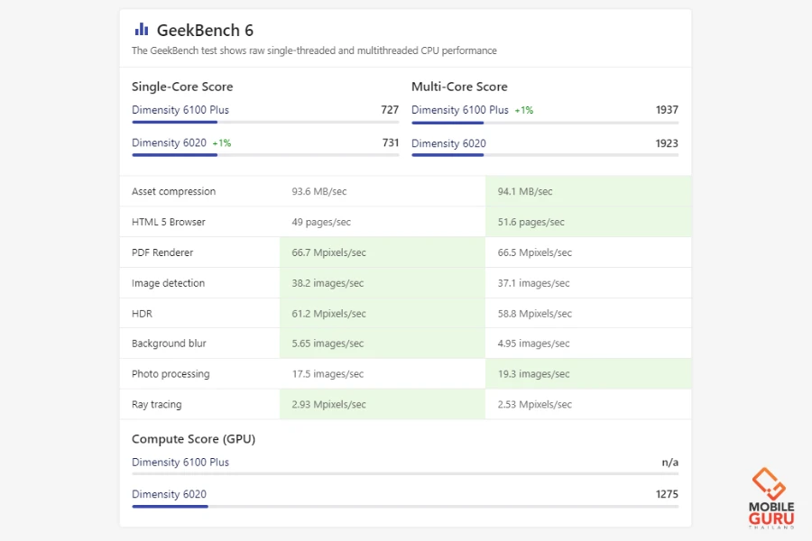Click the GeekBench 6 bar chart icon

click(x=141, y=30)
